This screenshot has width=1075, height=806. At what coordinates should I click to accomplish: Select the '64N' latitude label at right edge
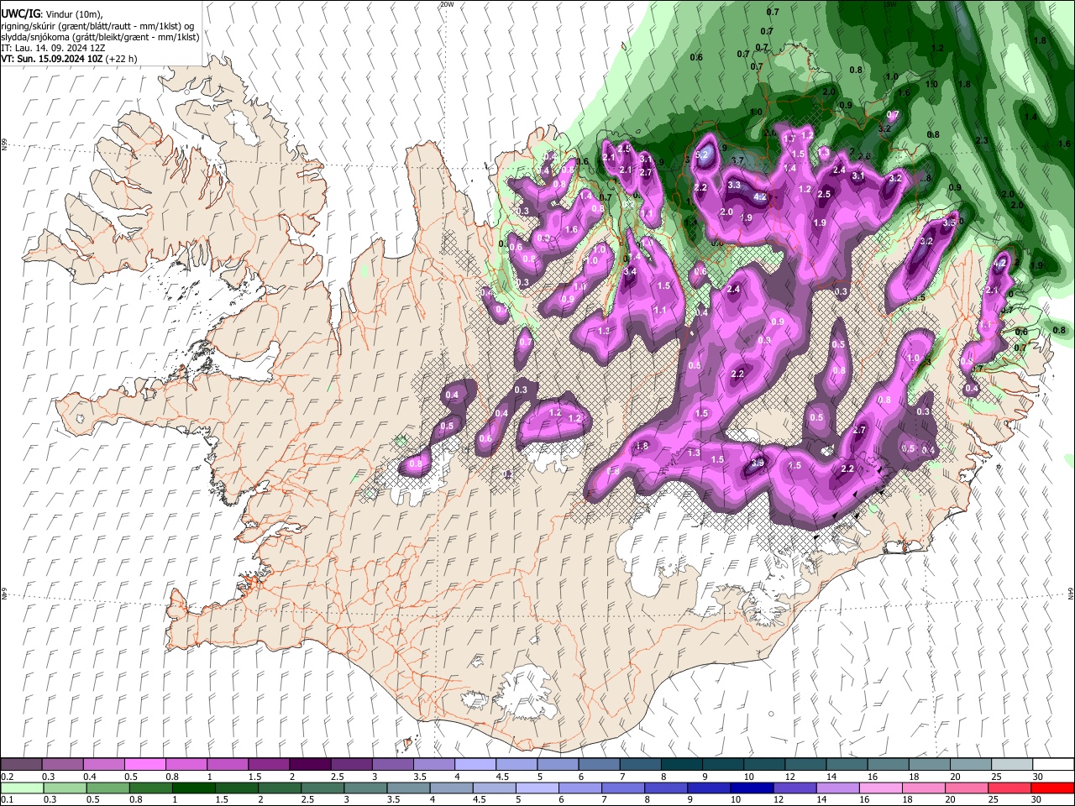(x=1071, y=593)
